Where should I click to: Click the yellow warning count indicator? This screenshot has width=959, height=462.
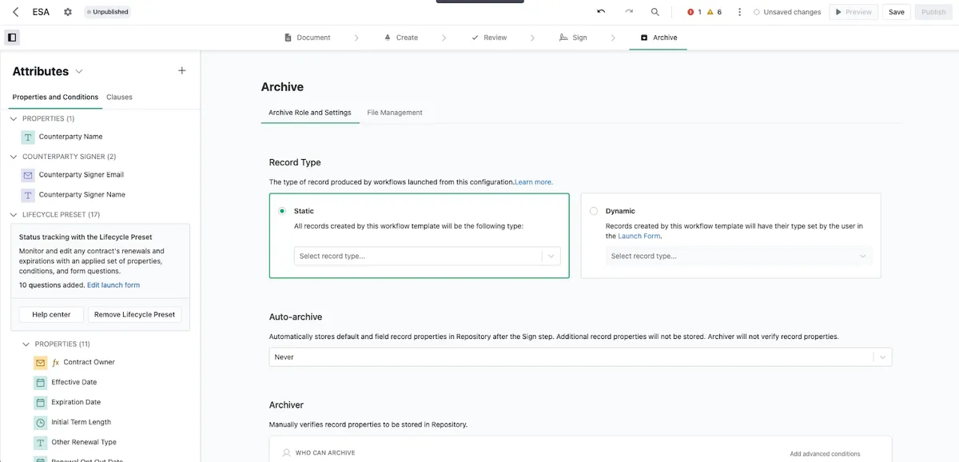point(714,12)
